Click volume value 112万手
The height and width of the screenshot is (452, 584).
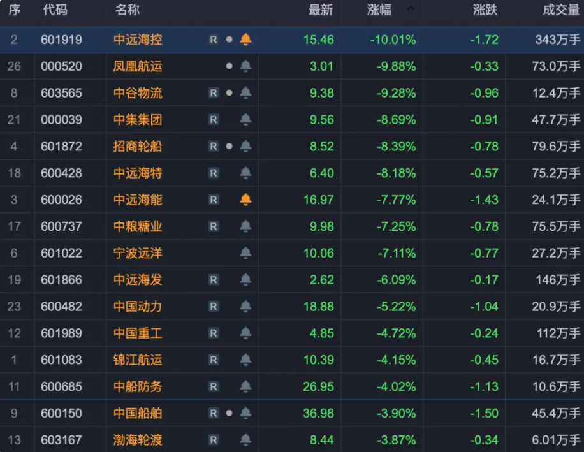coord(558,333)
